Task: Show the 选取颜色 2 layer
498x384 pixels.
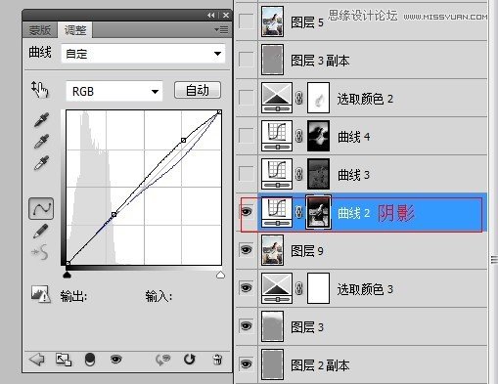Action: 247,98
